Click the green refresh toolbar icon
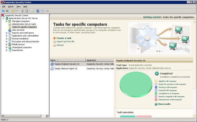 pyautogui.click(x=32, y=11)
